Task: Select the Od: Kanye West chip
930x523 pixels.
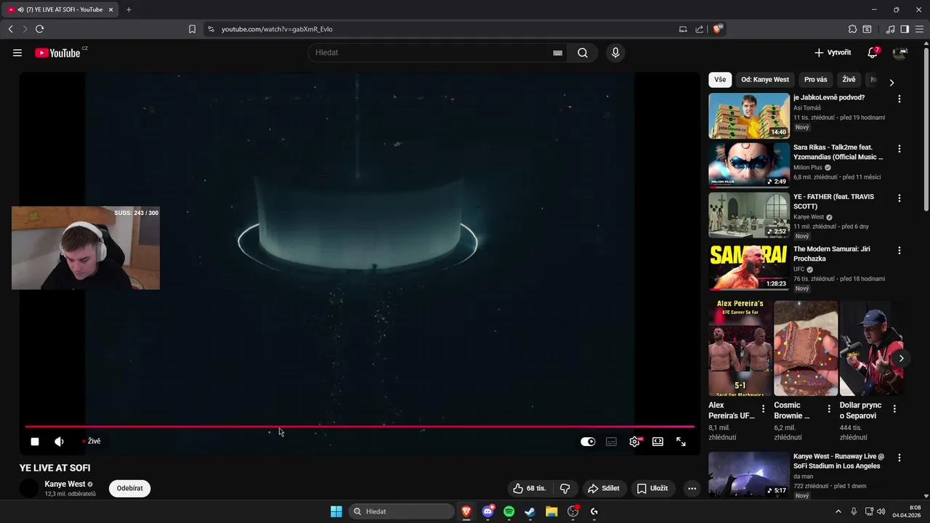Action: pyautogui.click(x=764, y=80)
